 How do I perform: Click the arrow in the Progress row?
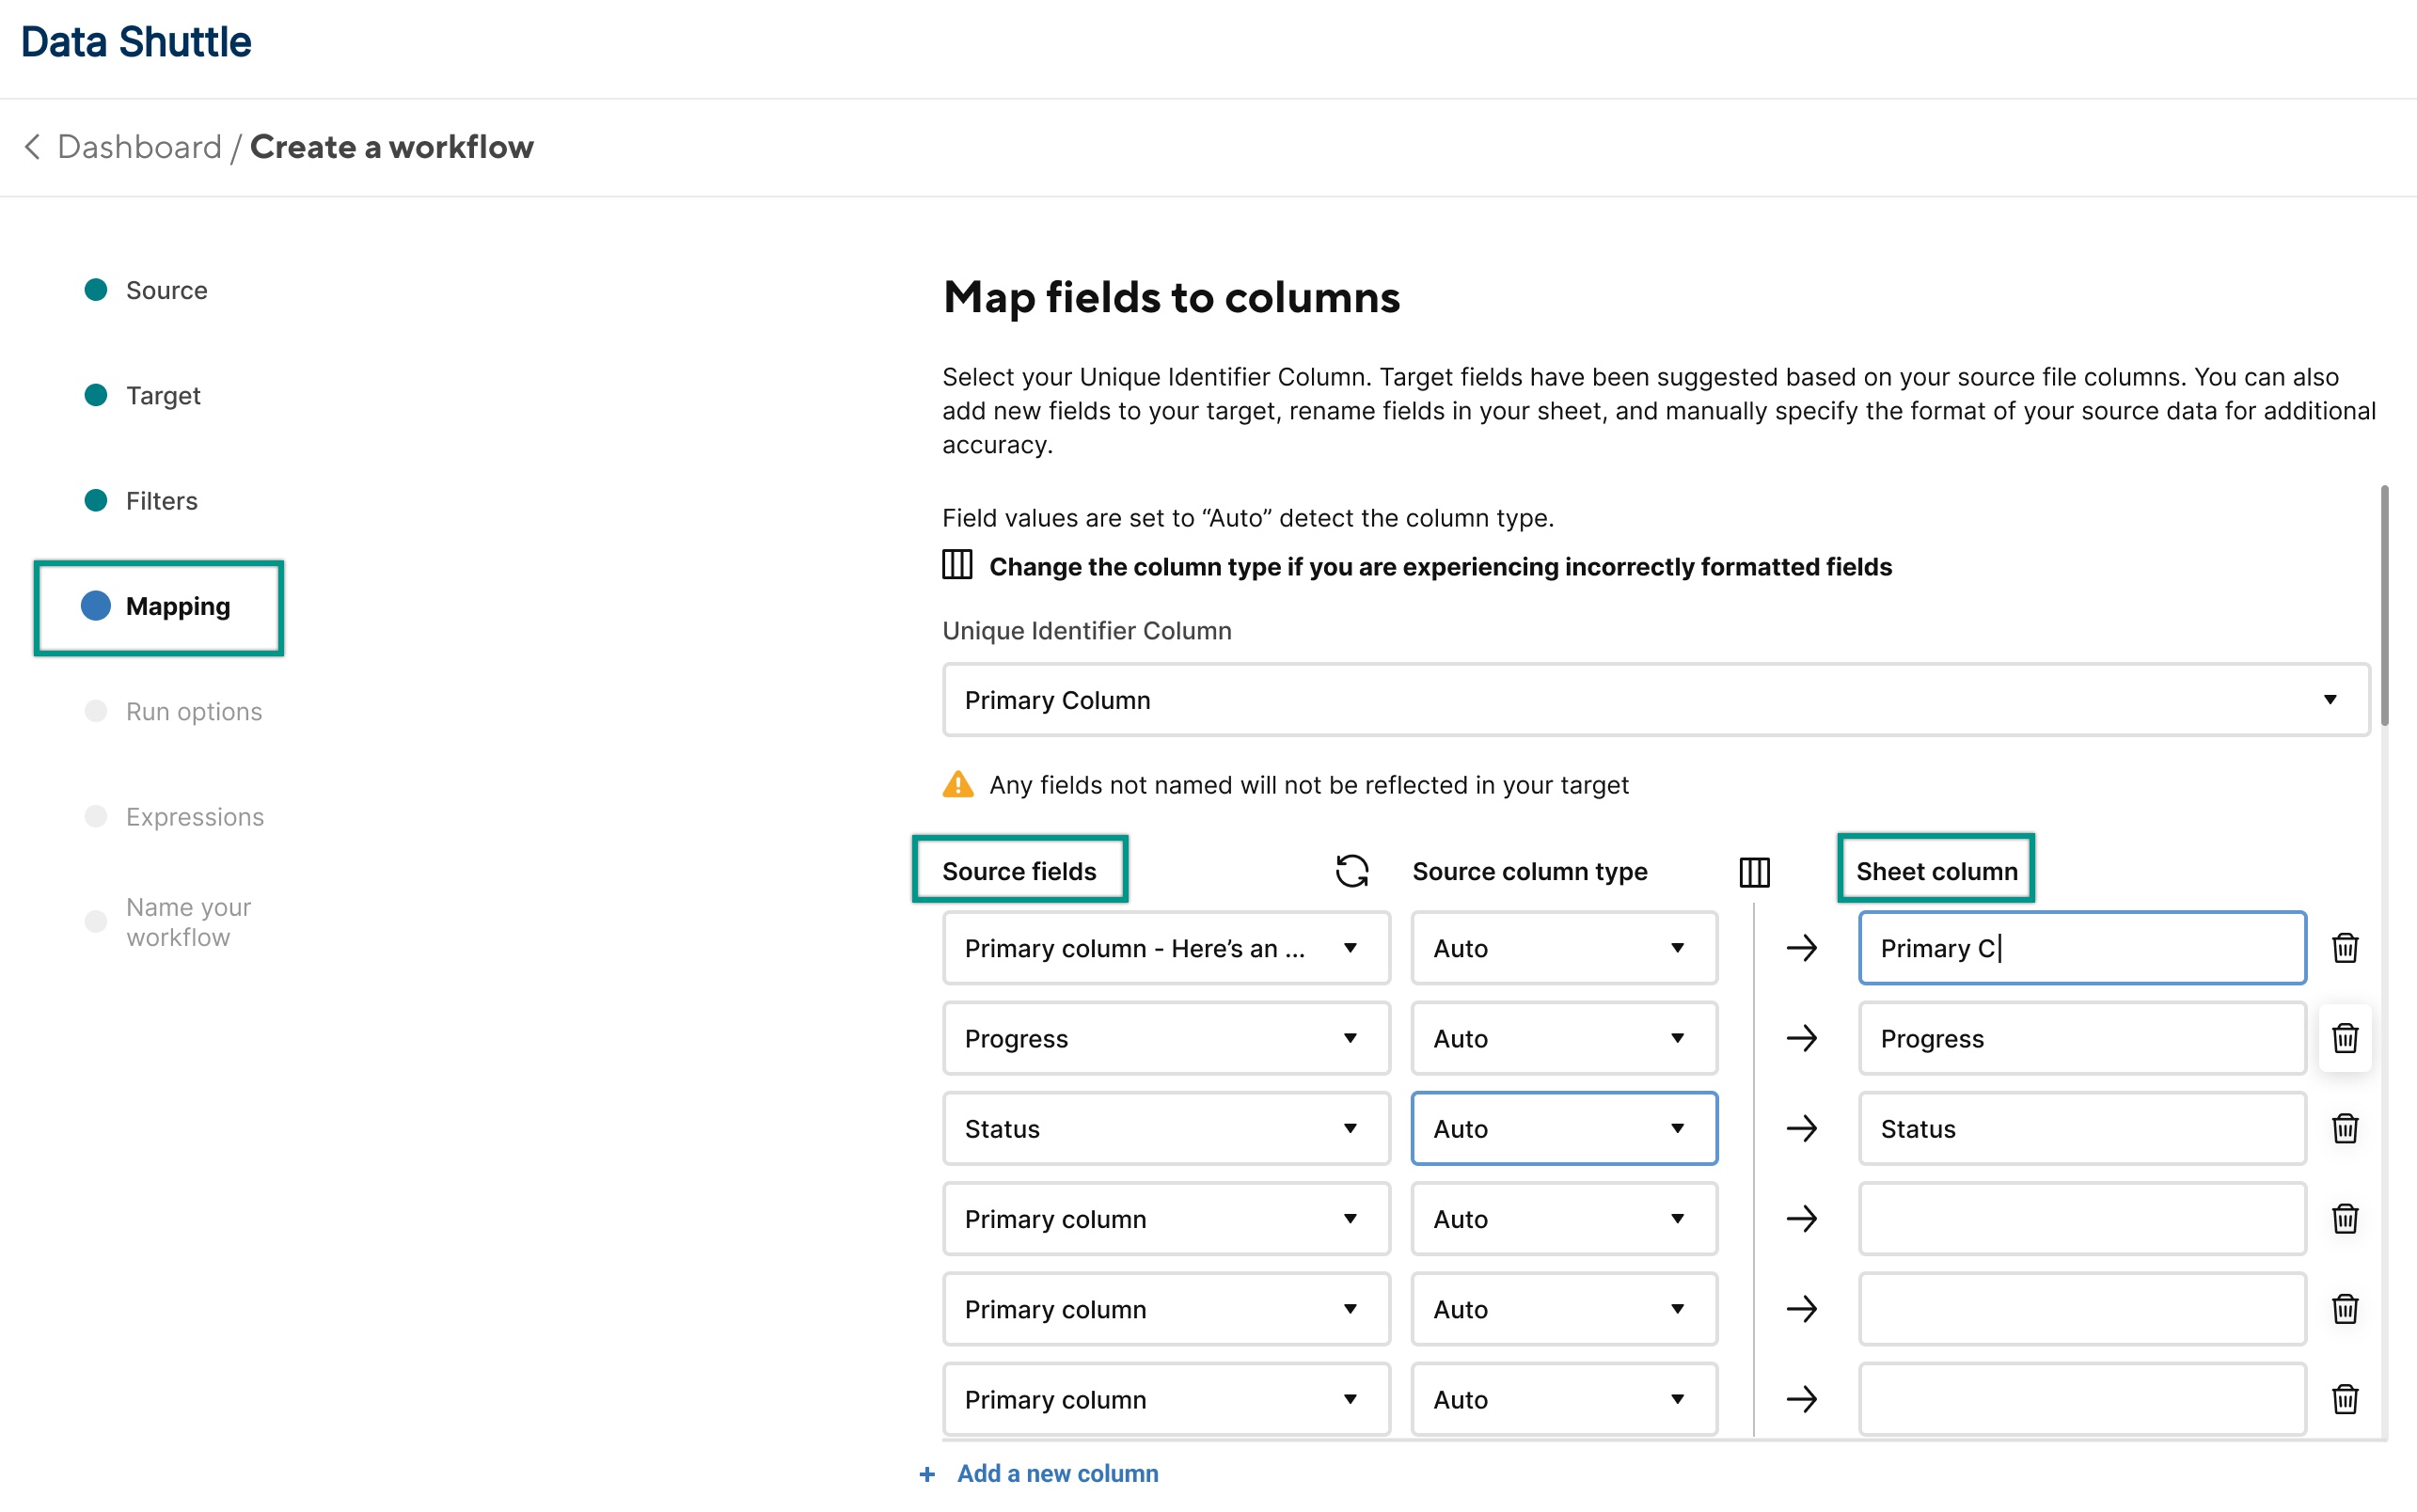pyautogui.click(x=1801, y=1037)
